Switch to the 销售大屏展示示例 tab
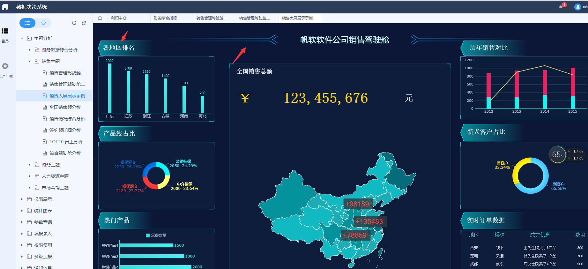Screen dimensions: 588x269 300,18
